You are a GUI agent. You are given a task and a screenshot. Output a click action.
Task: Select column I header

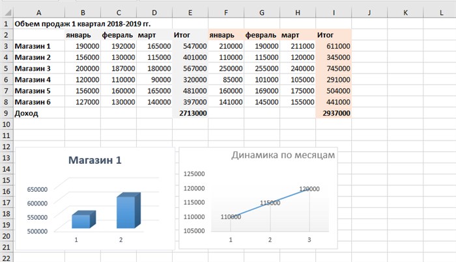(x=334, y=12)
